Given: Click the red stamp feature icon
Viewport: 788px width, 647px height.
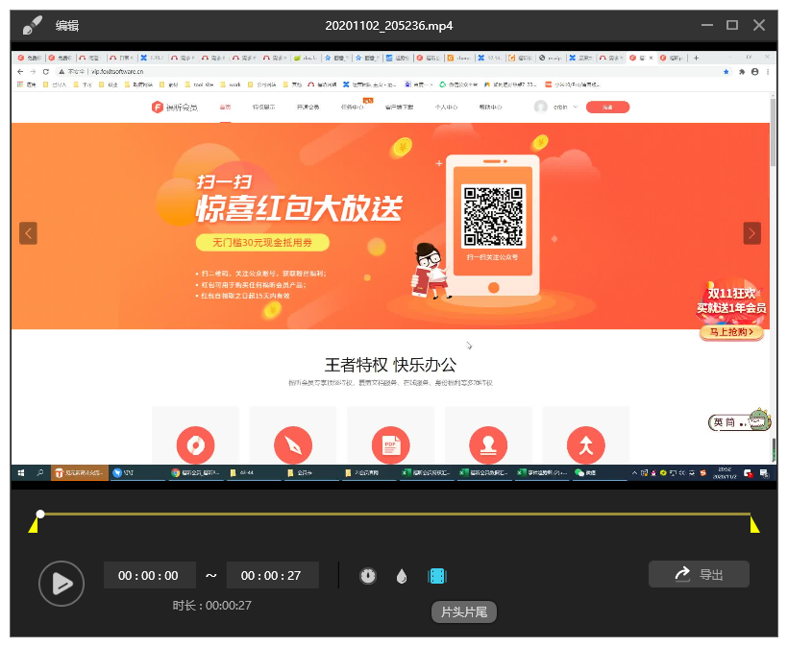Looking at the screenshot, I should [x=488, y=445].
